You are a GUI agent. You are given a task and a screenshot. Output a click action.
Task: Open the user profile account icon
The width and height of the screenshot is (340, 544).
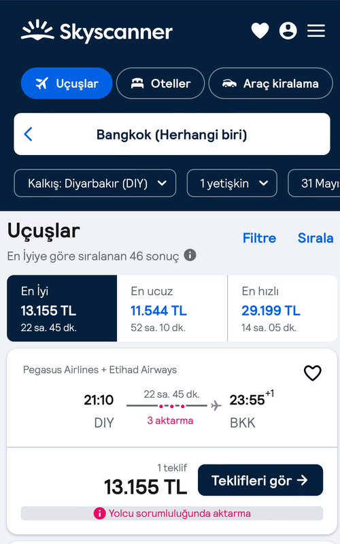(288, 31)
